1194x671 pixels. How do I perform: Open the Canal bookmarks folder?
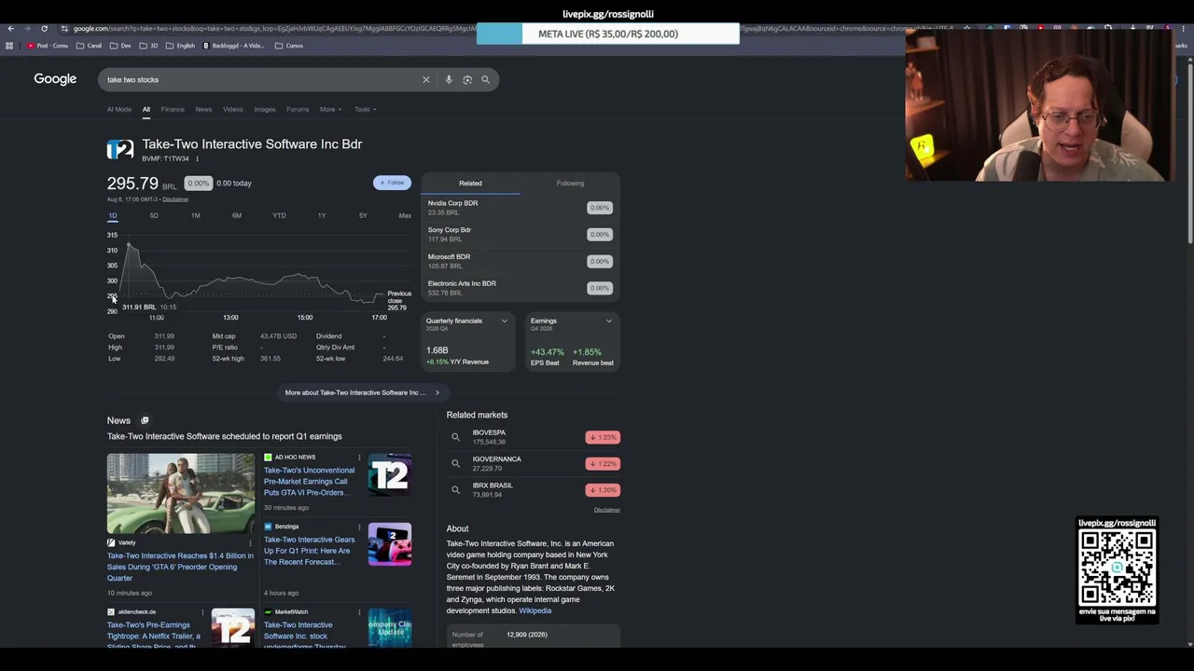click(x=89, y=46)
